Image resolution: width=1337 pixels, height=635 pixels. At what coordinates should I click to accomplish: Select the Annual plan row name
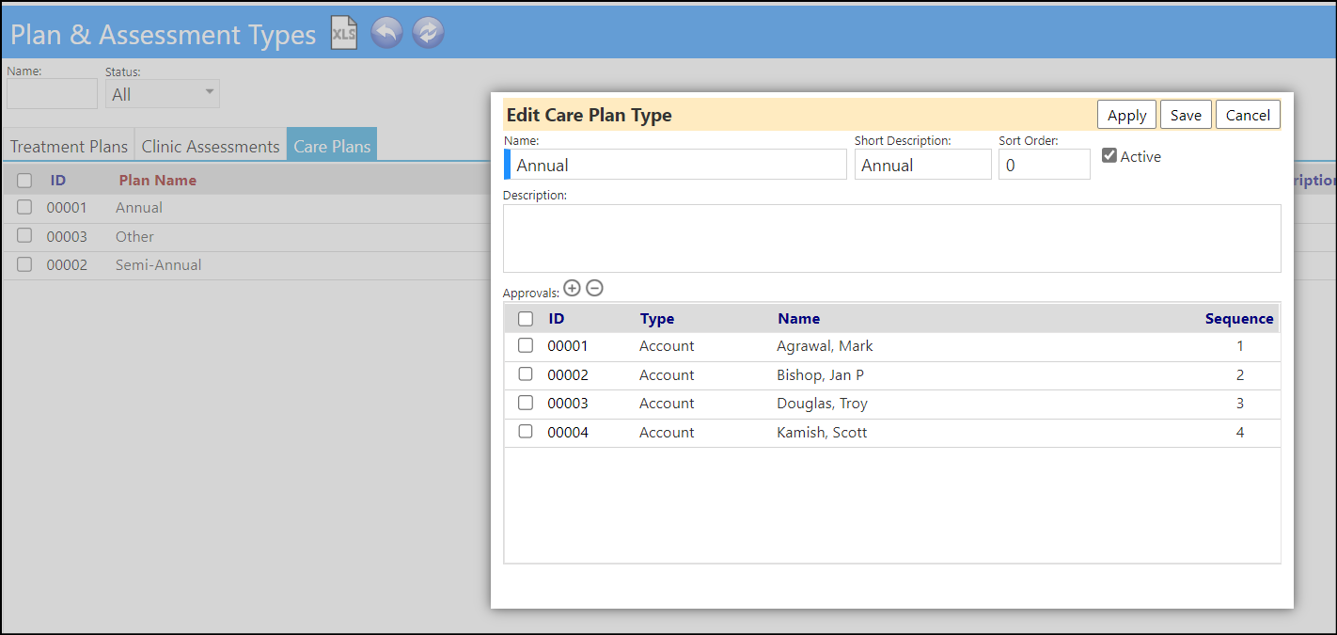pyautogui.click(x=139, y=207)
